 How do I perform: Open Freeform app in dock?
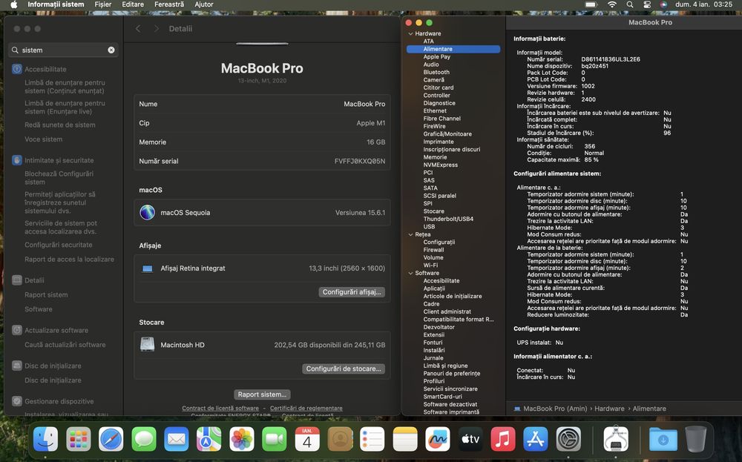(x=438, y=439)
